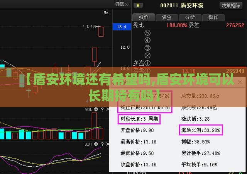Click the 委差 value 276252
Viewport: 247px width, 174px height.
pos(235,25)
